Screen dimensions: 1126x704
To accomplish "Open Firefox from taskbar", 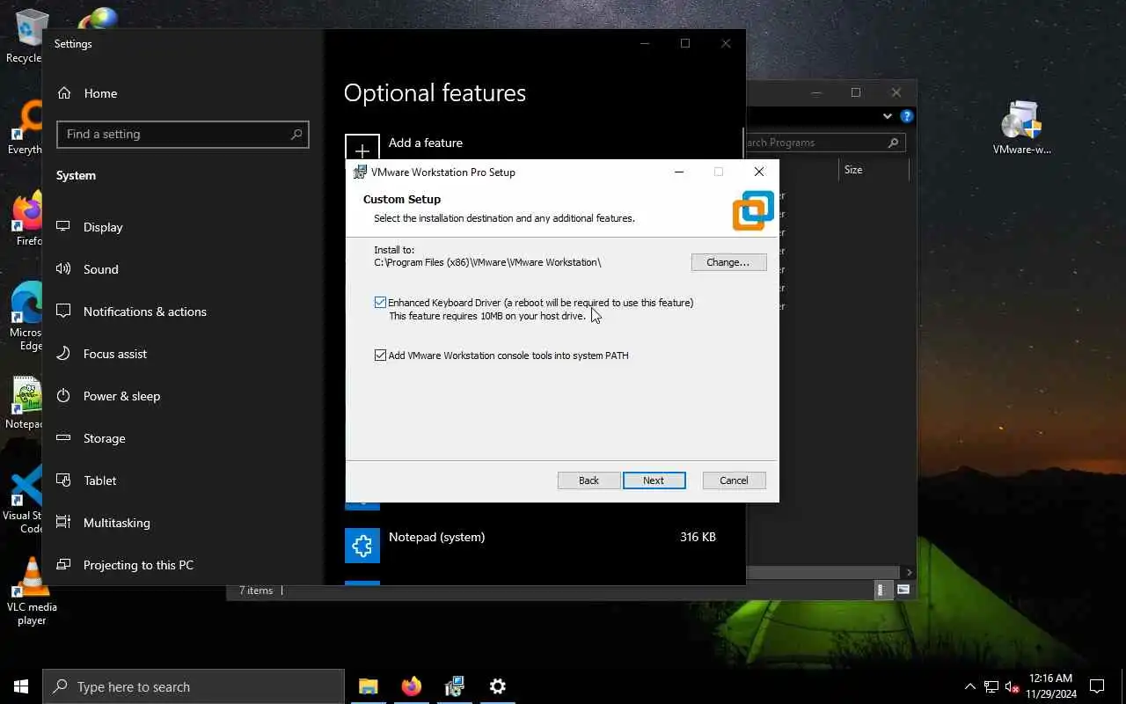I will point(412,686).
